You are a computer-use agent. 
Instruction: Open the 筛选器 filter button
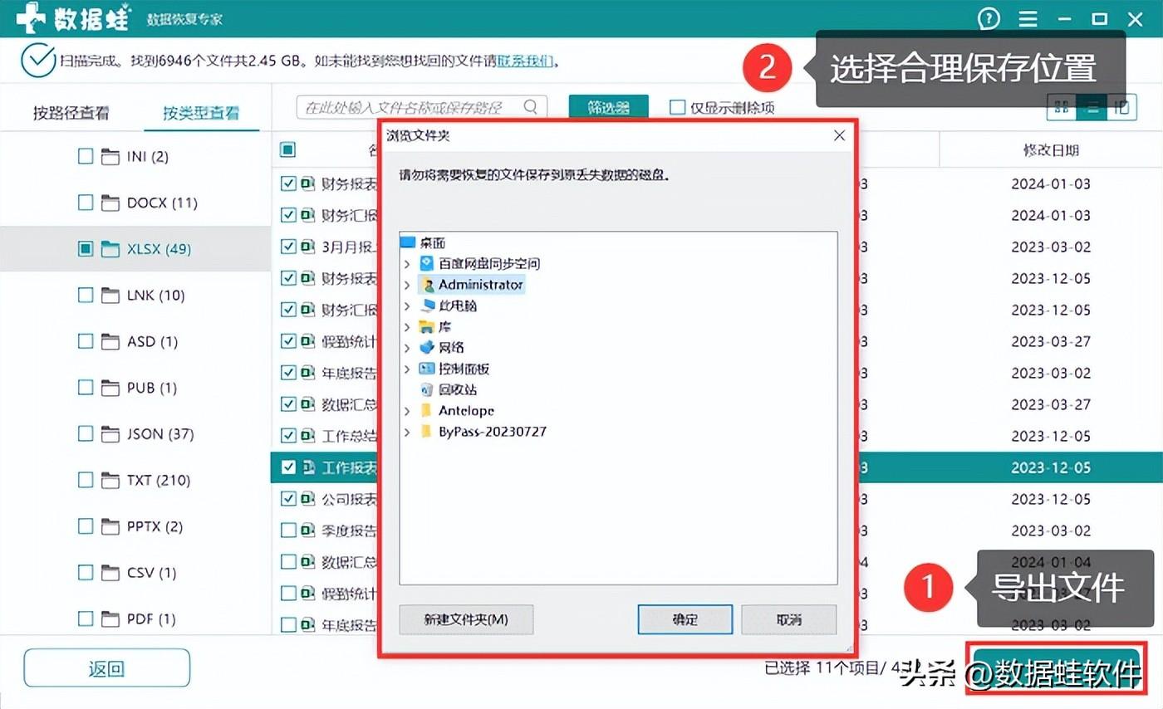pyautogui.click(x=608, y=107)
